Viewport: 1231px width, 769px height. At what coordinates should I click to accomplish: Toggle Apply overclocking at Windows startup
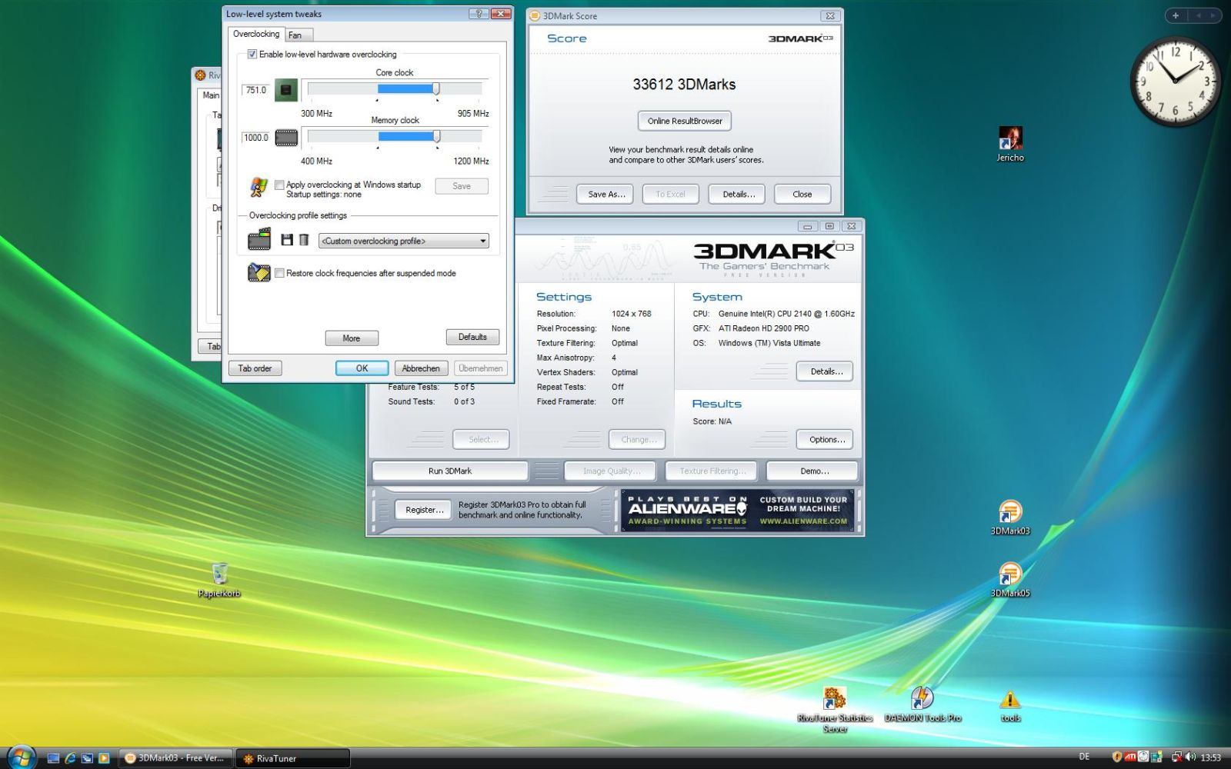(279, 185)
